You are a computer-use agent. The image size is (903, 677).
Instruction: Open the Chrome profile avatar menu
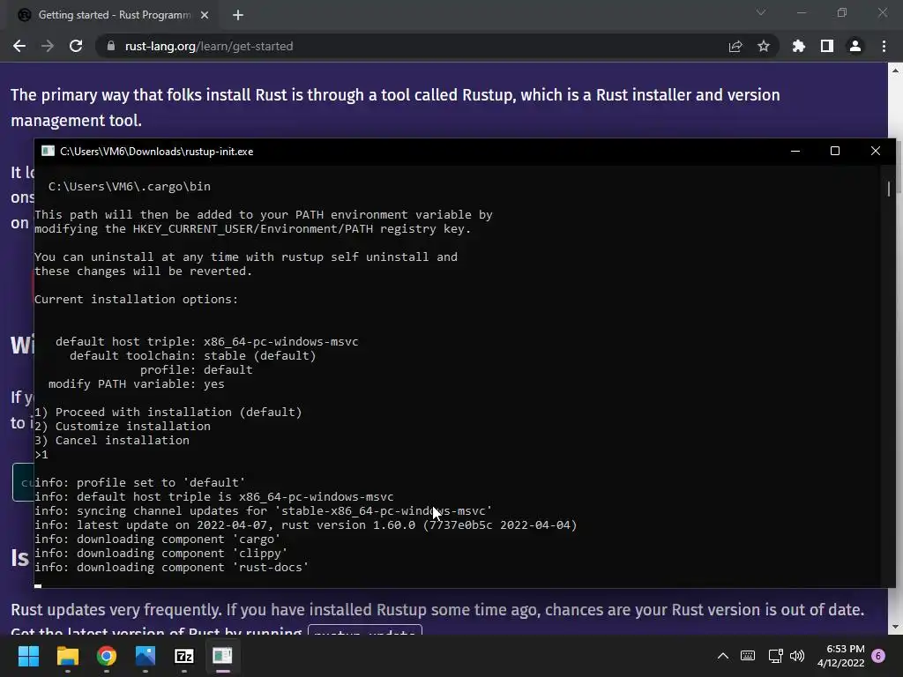[x=855, y=46]
